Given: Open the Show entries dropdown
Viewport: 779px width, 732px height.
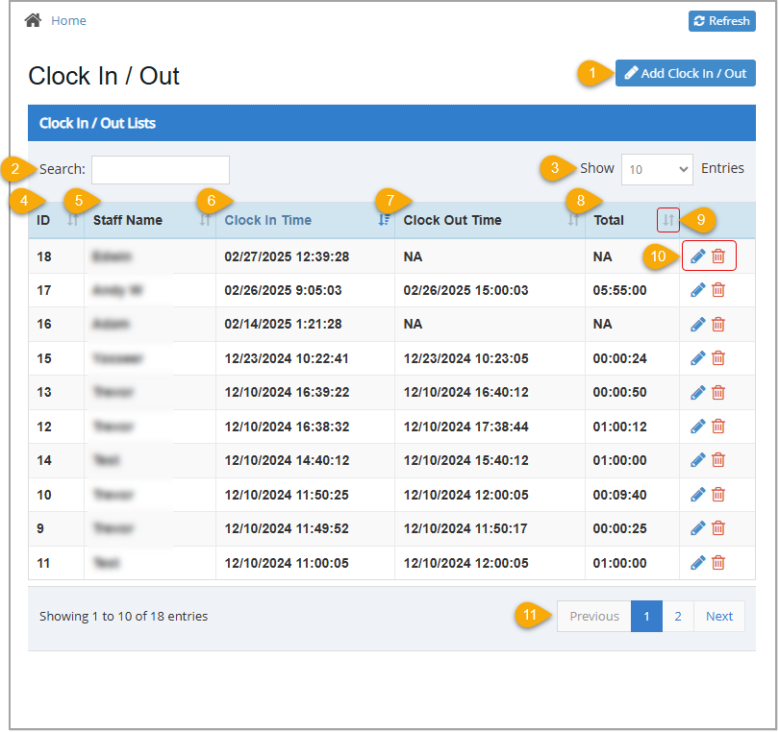Looking at the screenshot, I should point(657,168).
